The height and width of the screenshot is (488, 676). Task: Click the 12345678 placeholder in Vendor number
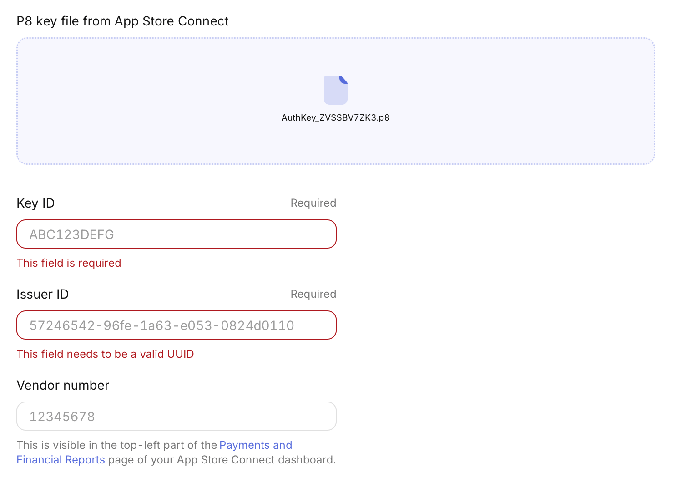[63, 416]
